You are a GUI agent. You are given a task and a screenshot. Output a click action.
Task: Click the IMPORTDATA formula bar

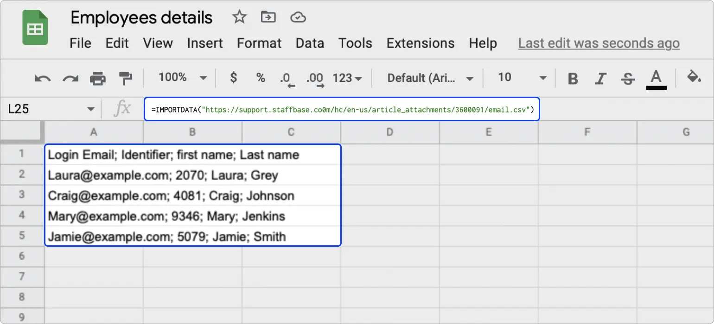coord(342,109)
